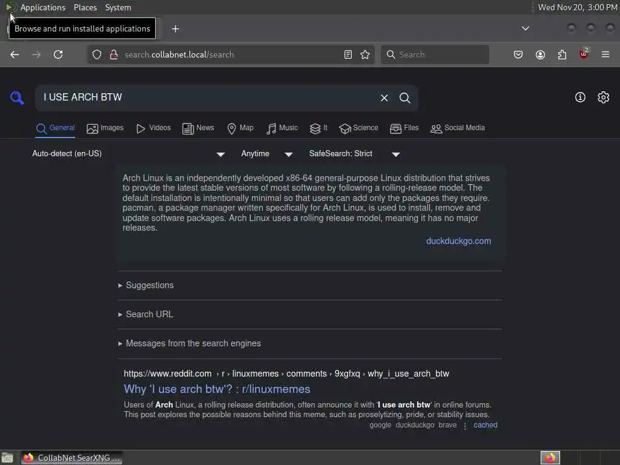List all tabs chevron
This screenshot has width=620, height=465.
pos(525,28)
